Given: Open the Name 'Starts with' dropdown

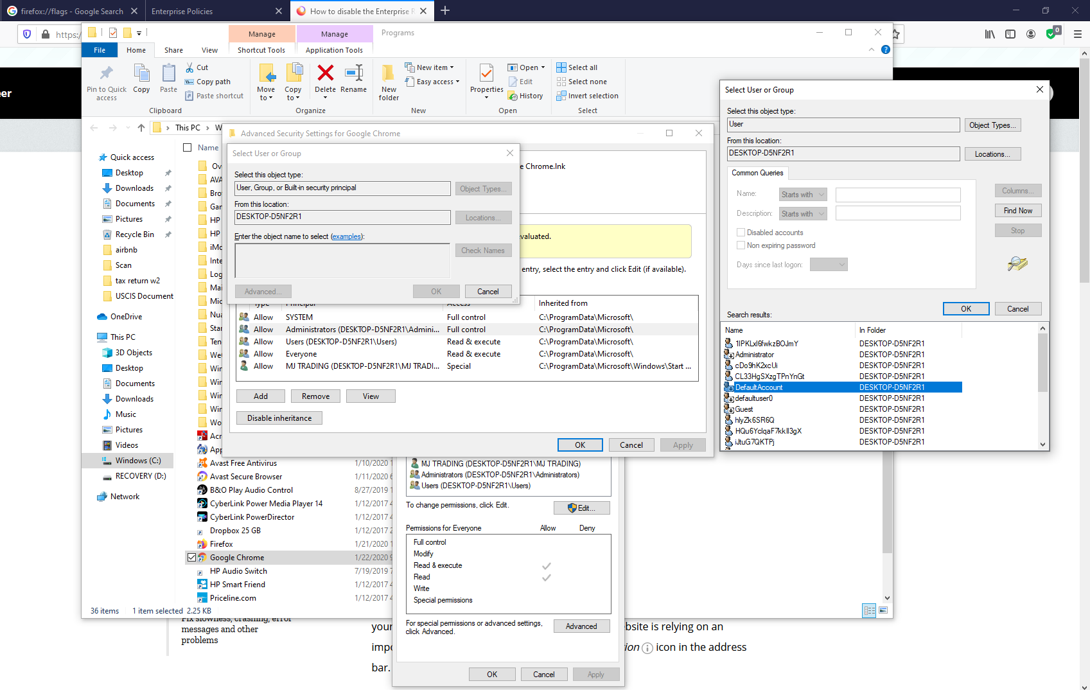Looking at the screenshot, I should 803,195.
